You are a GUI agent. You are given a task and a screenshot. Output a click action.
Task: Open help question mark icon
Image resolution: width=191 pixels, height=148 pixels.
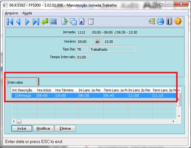(x=178, y=21)
